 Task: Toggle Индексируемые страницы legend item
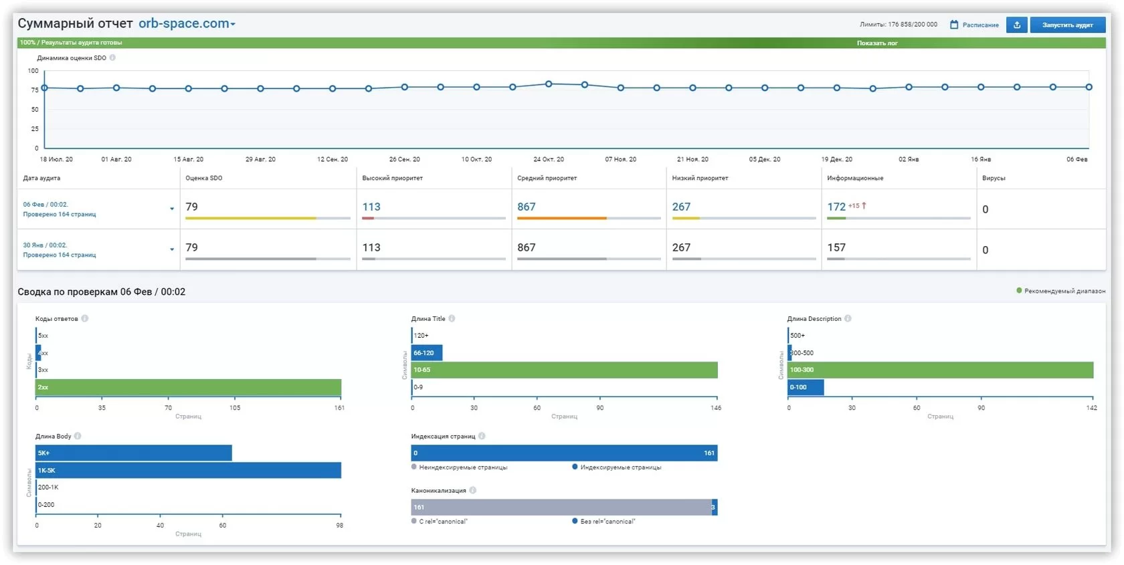pyautogui.click(x=617, y=467)
